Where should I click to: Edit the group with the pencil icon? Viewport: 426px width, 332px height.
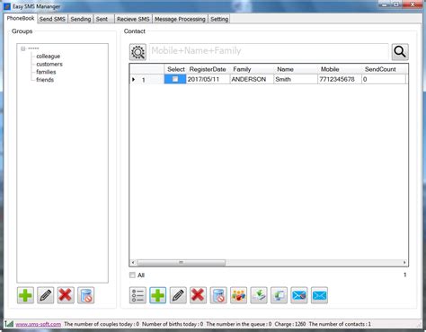[x=46, y=295]
